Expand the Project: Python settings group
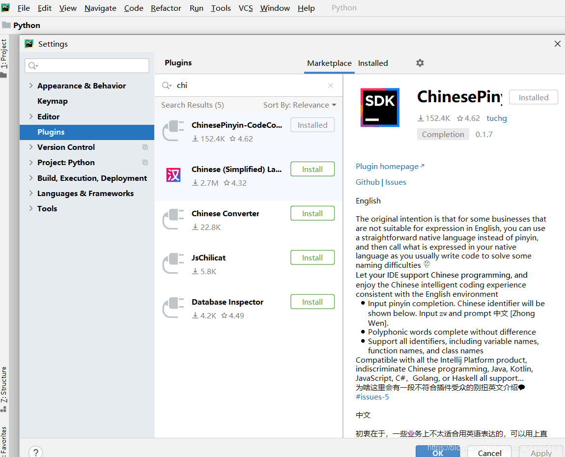565x457 pixels. click(x=31, y=163)
